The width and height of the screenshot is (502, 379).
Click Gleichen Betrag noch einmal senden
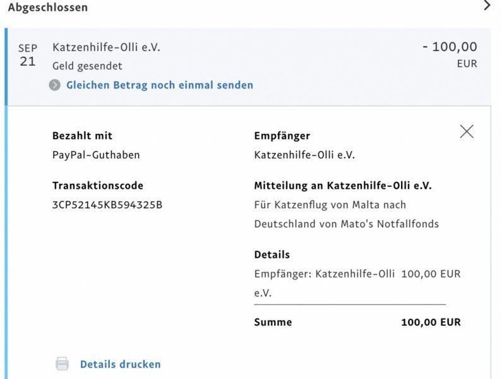[x=160, y=85]
